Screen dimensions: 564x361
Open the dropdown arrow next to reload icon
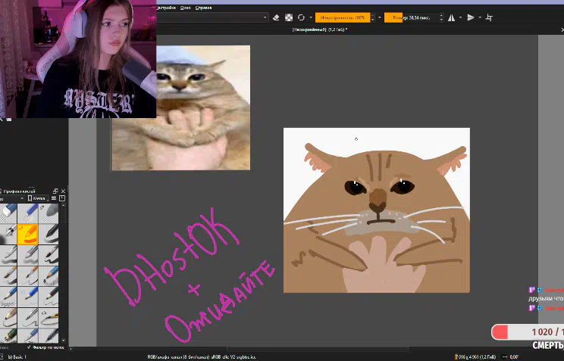point(311,17)
